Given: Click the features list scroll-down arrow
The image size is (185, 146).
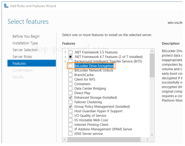Looking at the screenshot, I should pyautogui.click(x=152, y=135).
